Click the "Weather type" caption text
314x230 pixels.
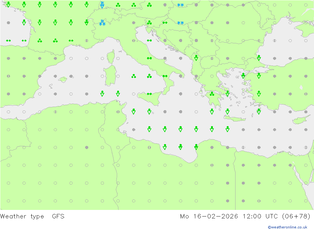(x=22, y=217)
